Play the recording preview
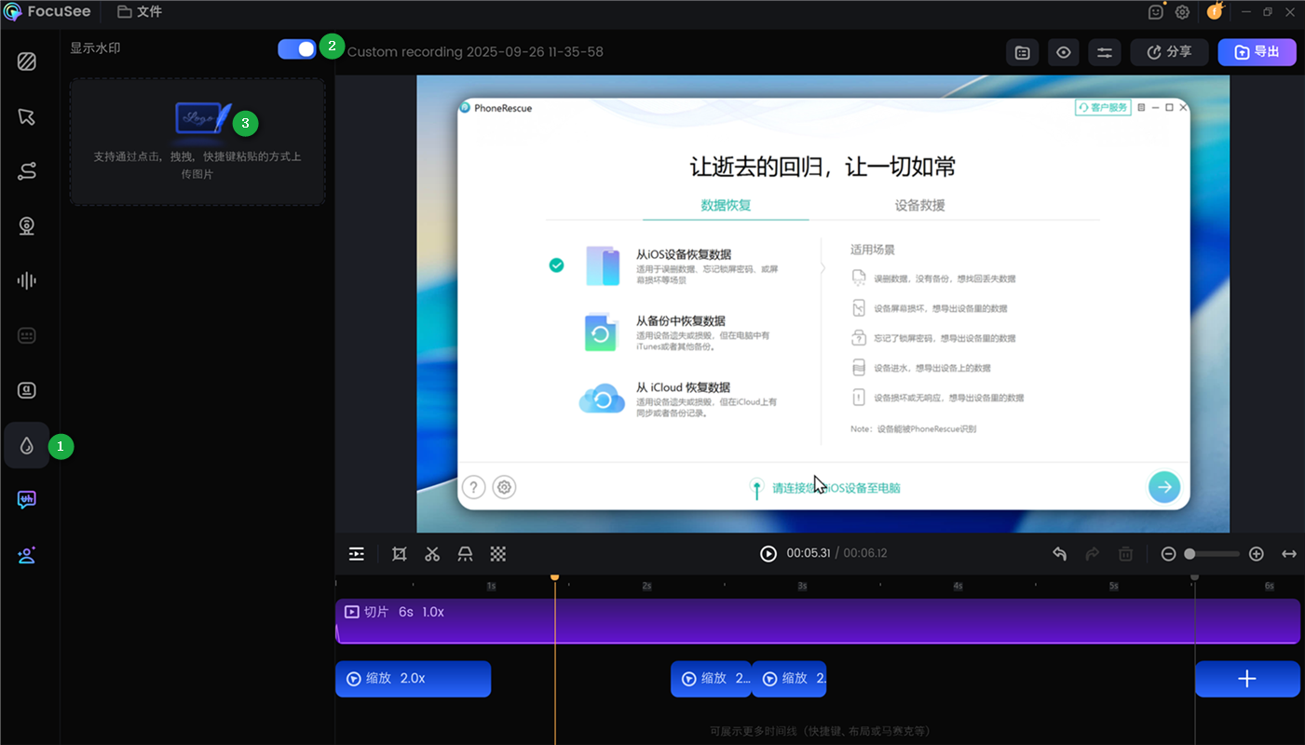This screenshot has width=1305, height=745. [x=768, y=553]
